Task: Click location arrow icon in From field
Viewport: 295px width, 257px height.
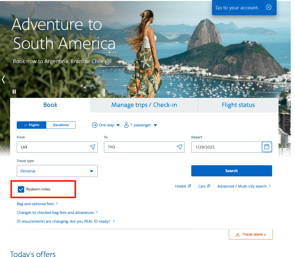Action: click(92, 147)
